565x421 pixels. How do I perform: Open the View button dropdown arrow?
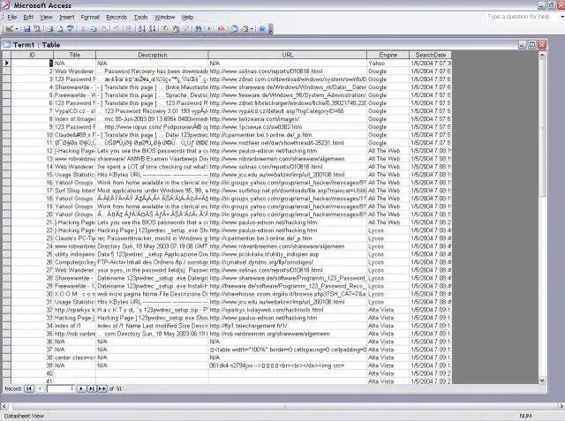click(17, 29)
